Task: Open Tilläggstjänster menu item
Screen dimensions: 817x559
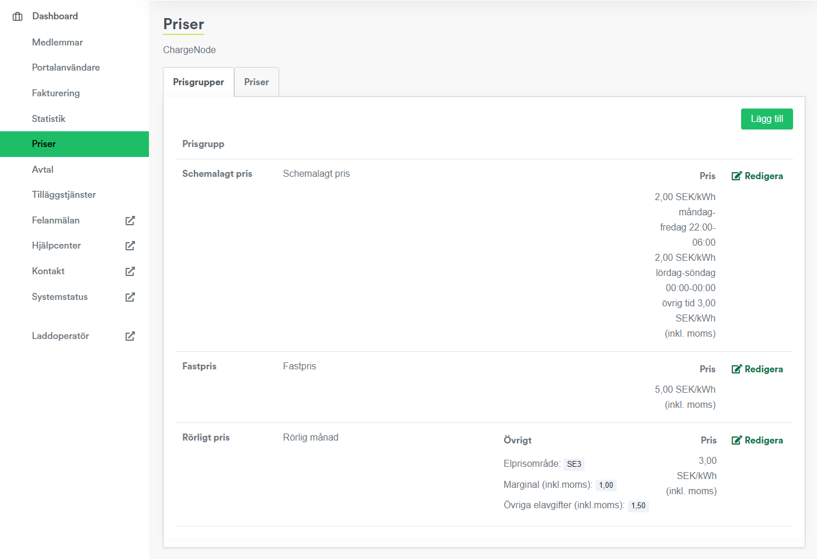Action: point(64,195)
